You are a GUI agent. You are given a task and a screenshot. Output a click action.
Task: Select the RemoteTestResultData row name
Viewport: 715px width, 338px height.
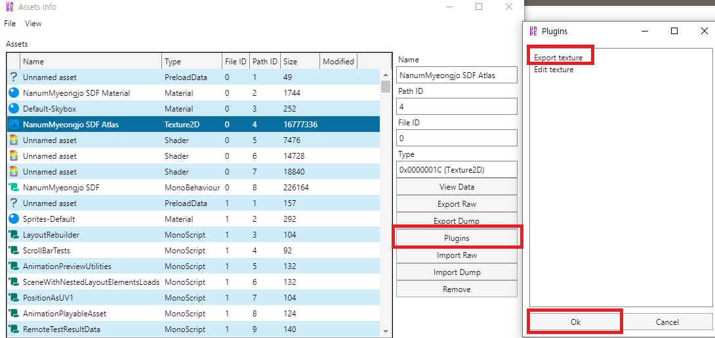click(62, 329)
